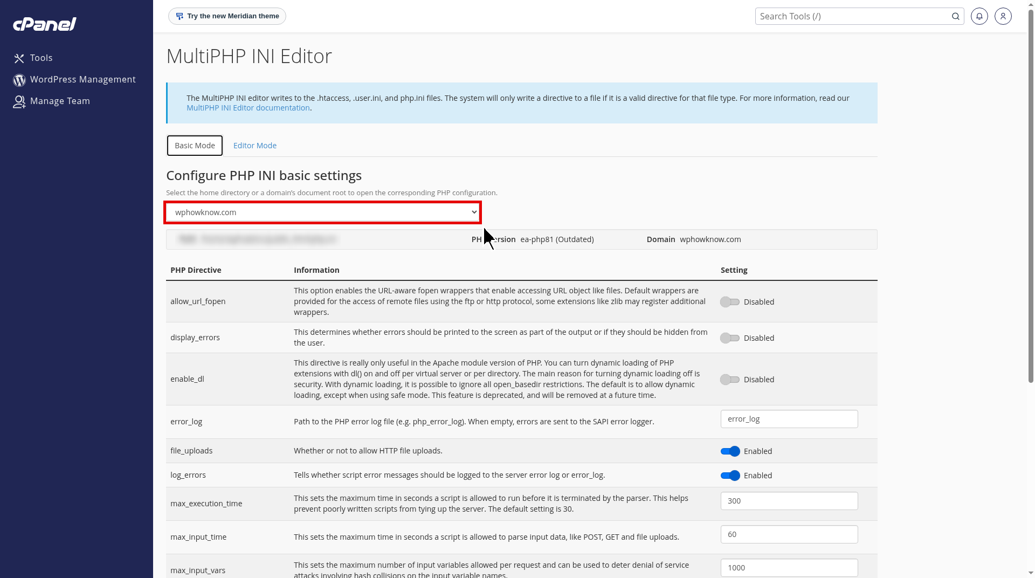Switch to Editor Mode tab

(x=255, y=146)
